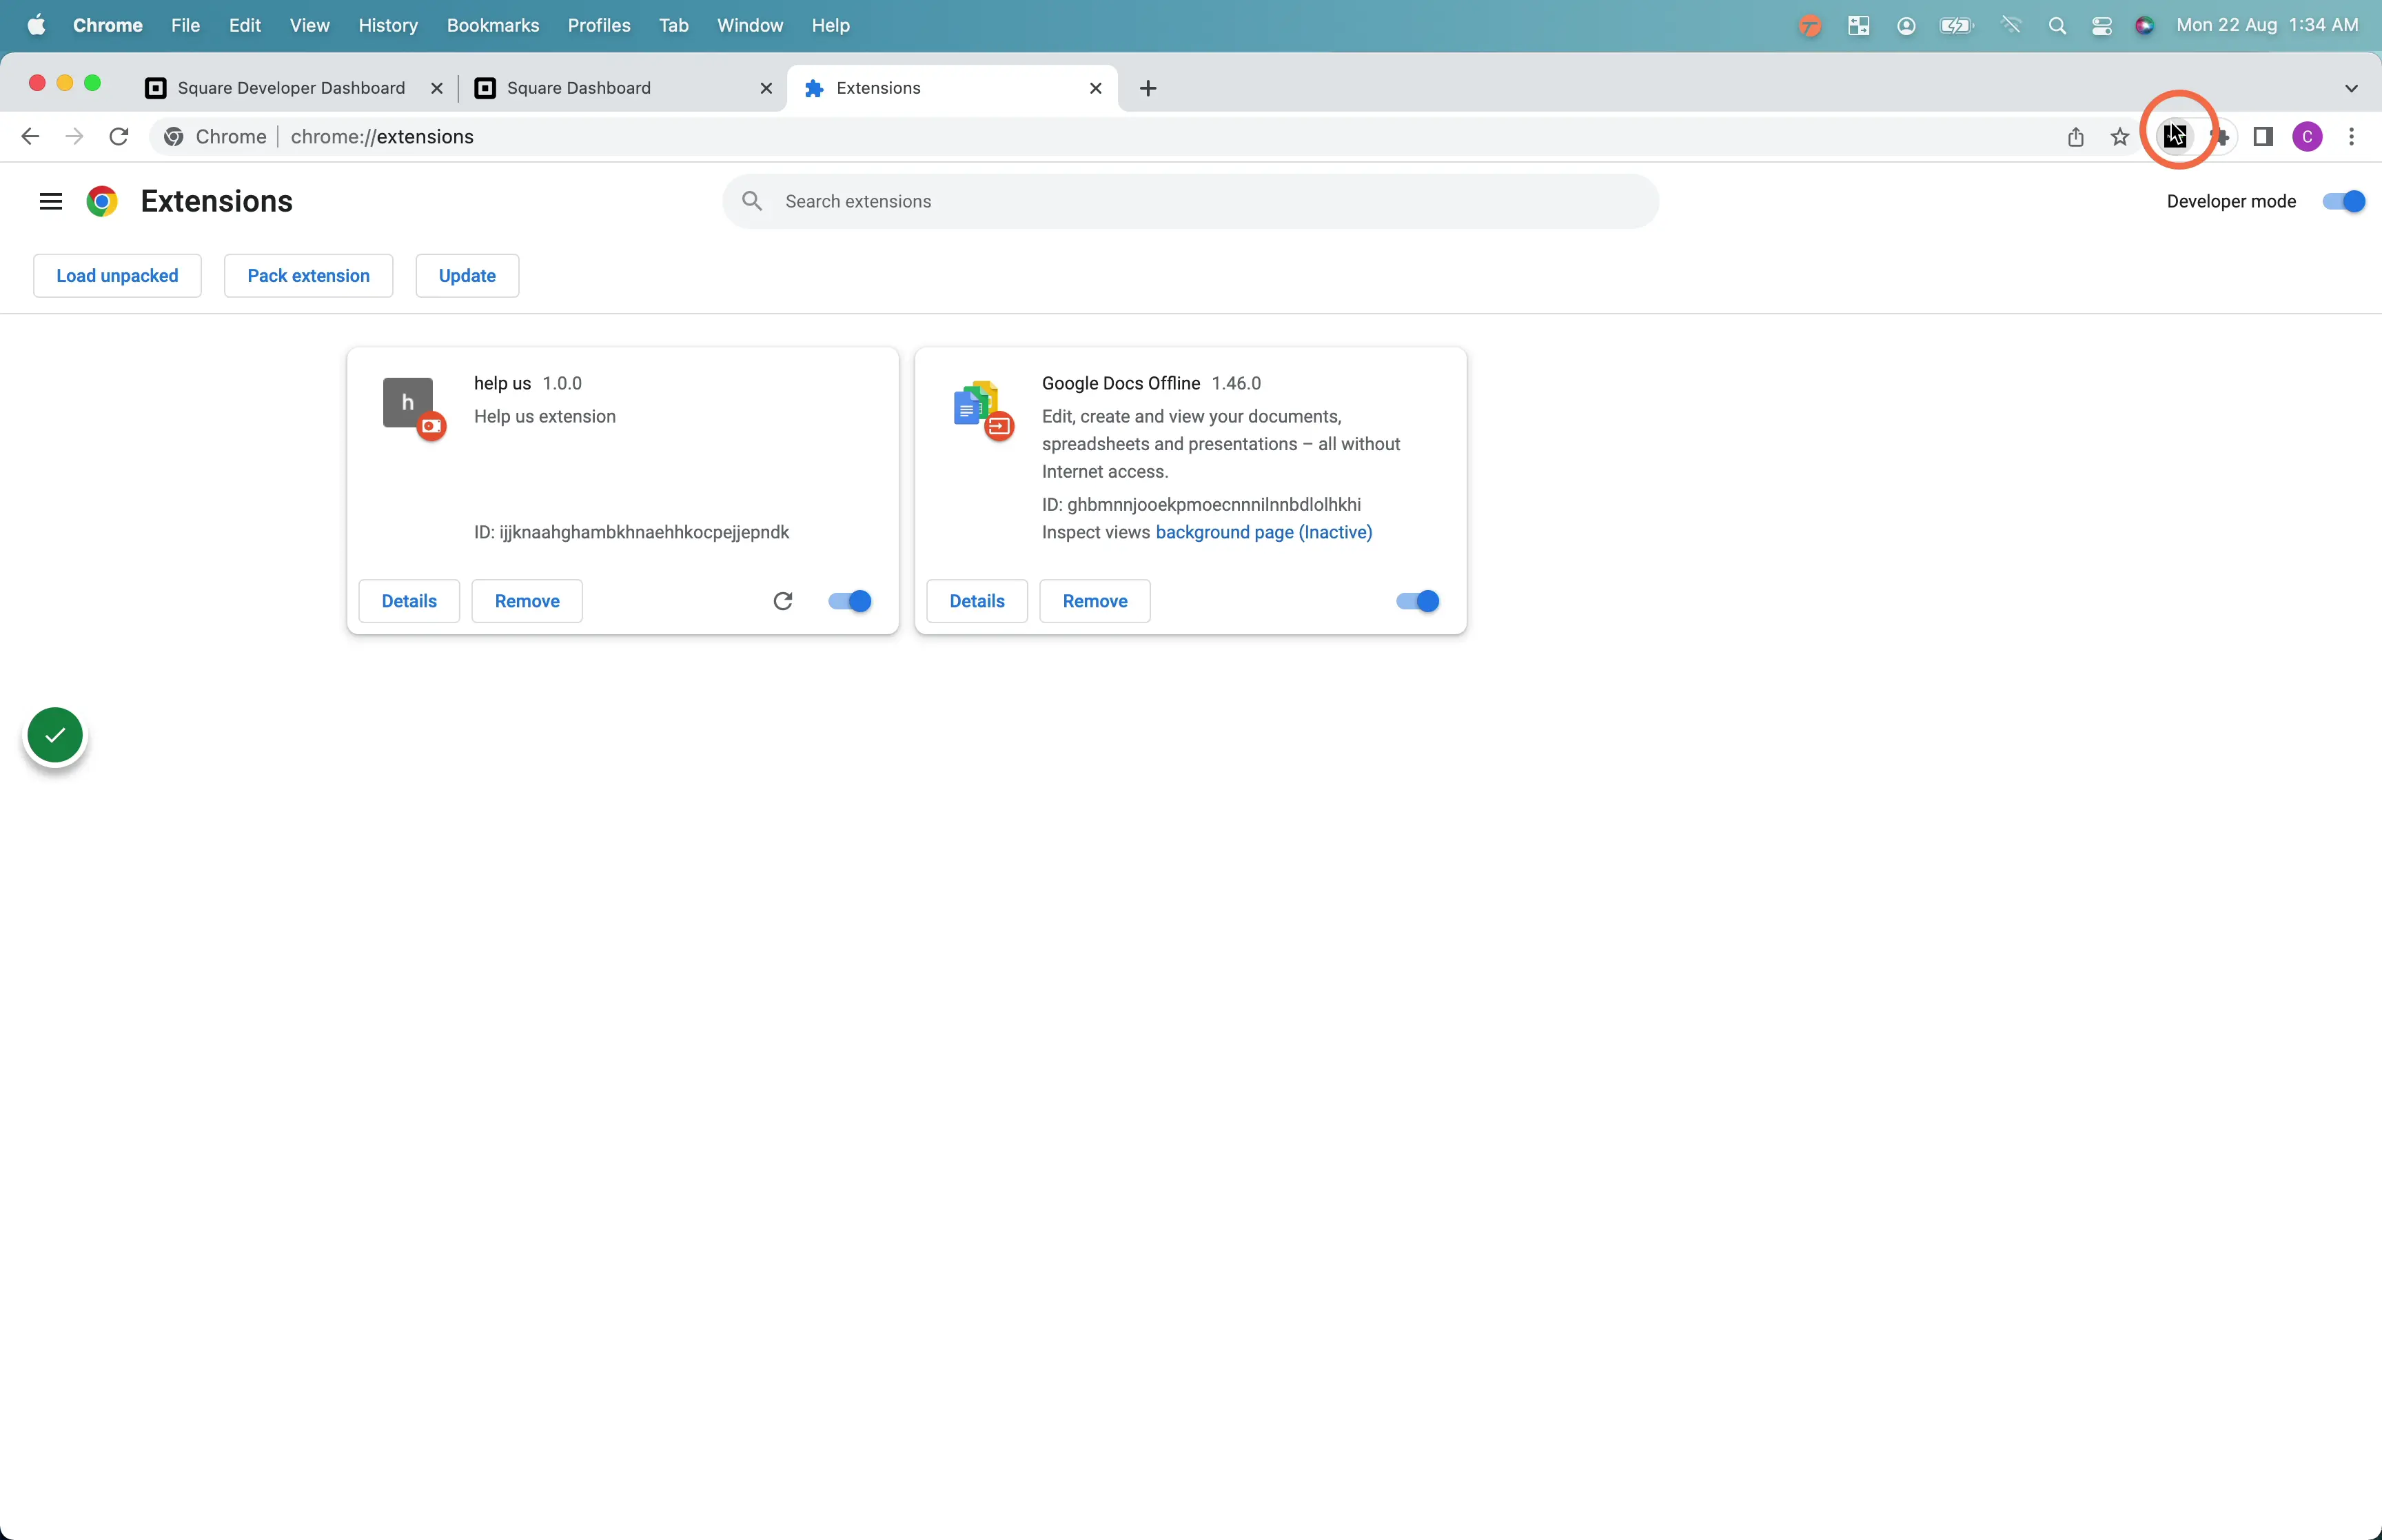Click the Chrome logo beside the Extensions title
The height and width of the screenshot is (1540, 2382).
coord(102,202)
